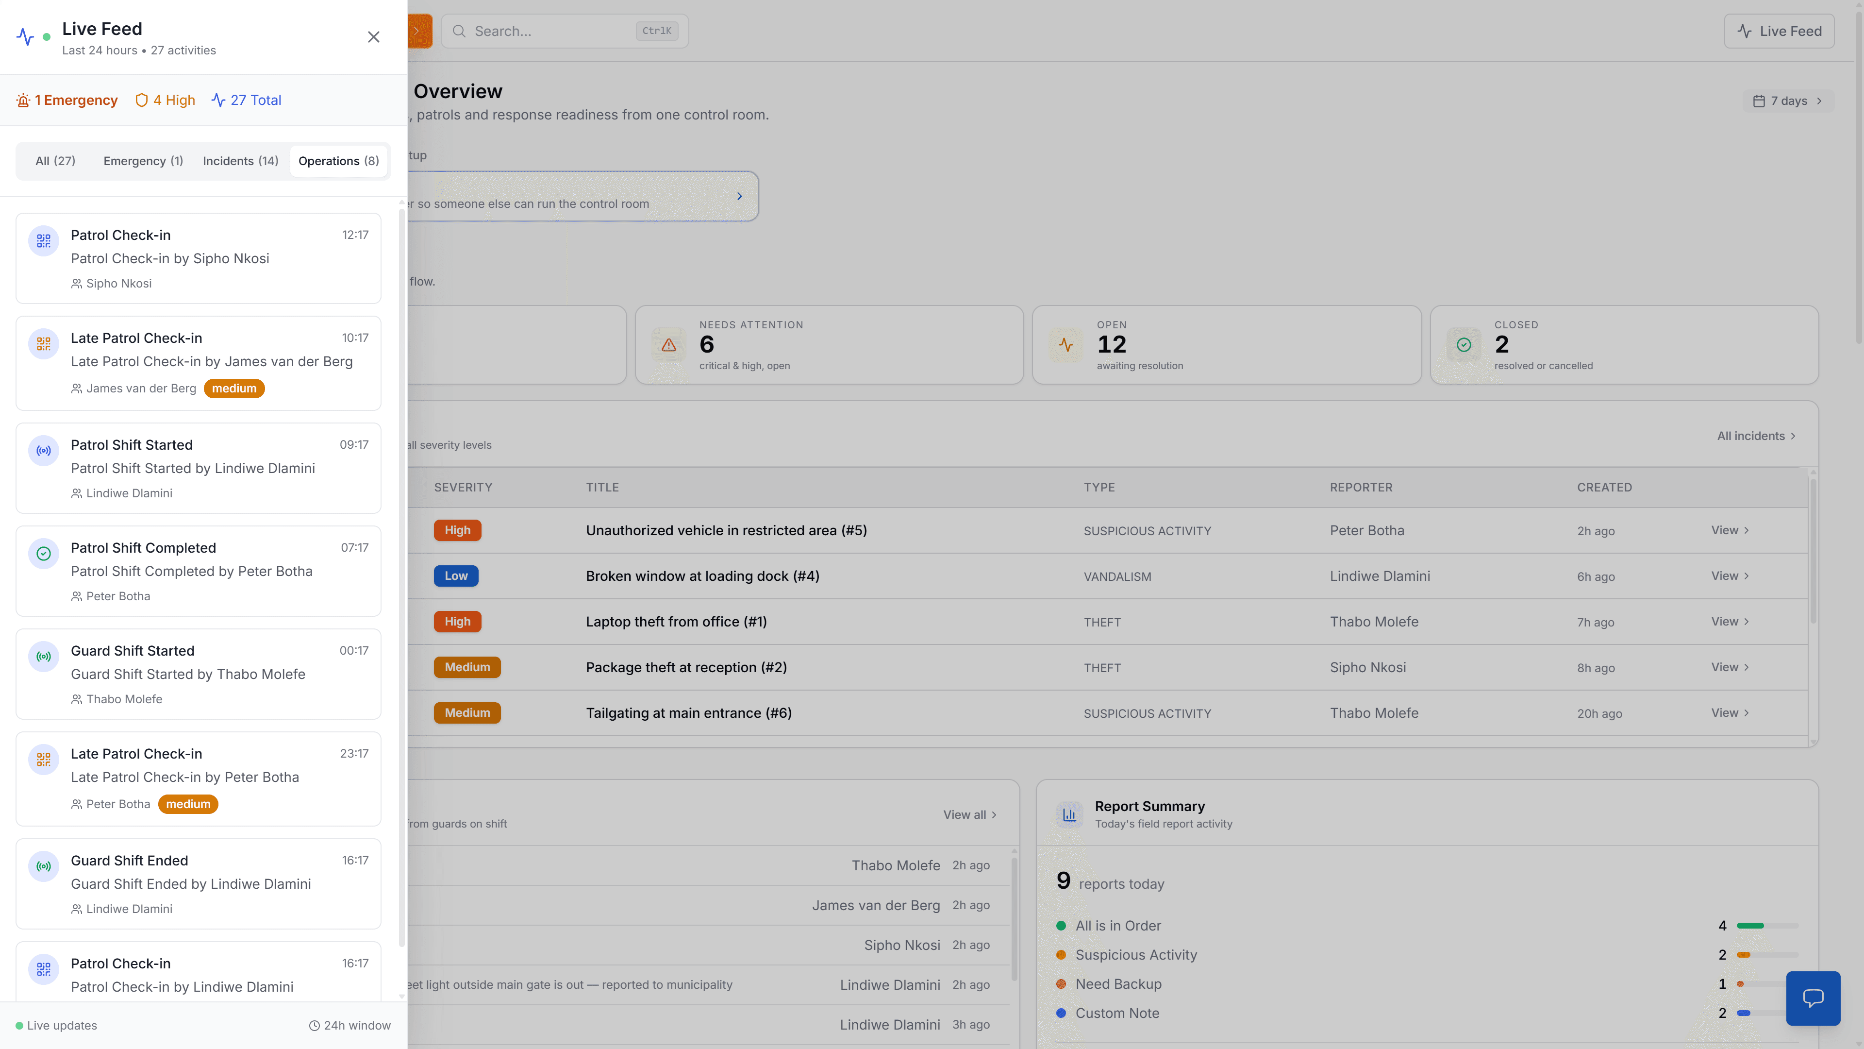Click broadcast icon on Guard Shift Started

pyautogui.click(x=43, y=657)
